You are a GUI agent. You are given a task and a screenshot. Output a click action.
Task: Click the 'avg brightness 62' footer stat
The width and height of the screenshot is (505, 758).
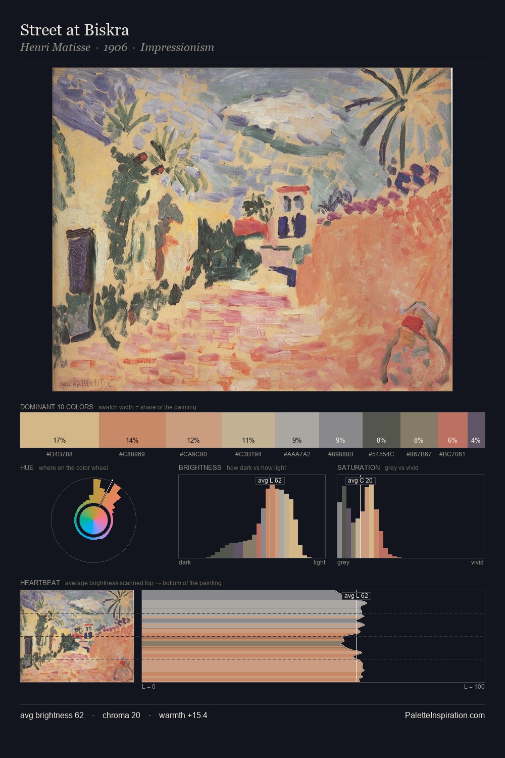[x=52, y=715]
